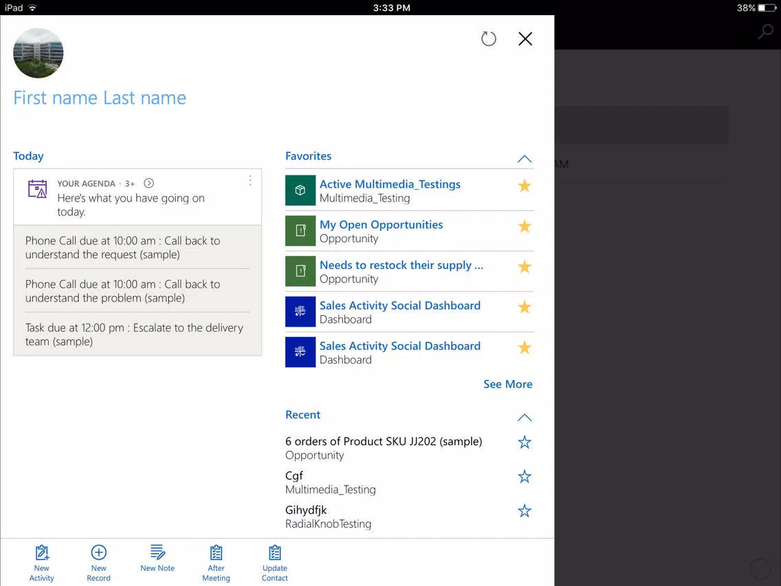Viewport: 781px width, 586px height.
Task: Open My Open Opportunities green icon
Action: click(300, 230)
